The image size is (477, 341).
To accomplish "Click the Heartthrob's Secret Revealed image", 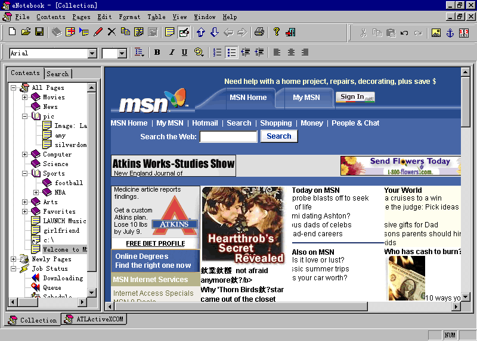I will point(243,225).
